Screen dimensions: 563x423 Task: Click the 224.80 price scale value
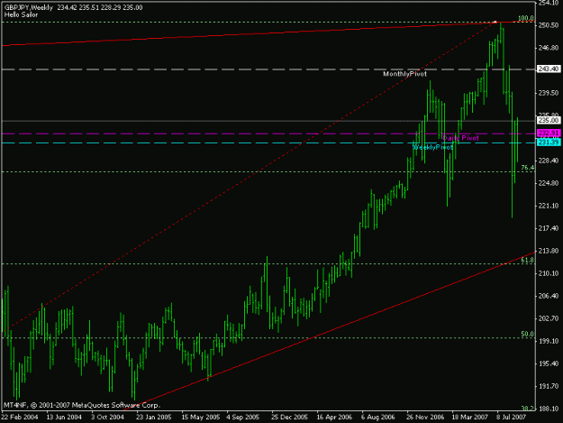(549, 183)
